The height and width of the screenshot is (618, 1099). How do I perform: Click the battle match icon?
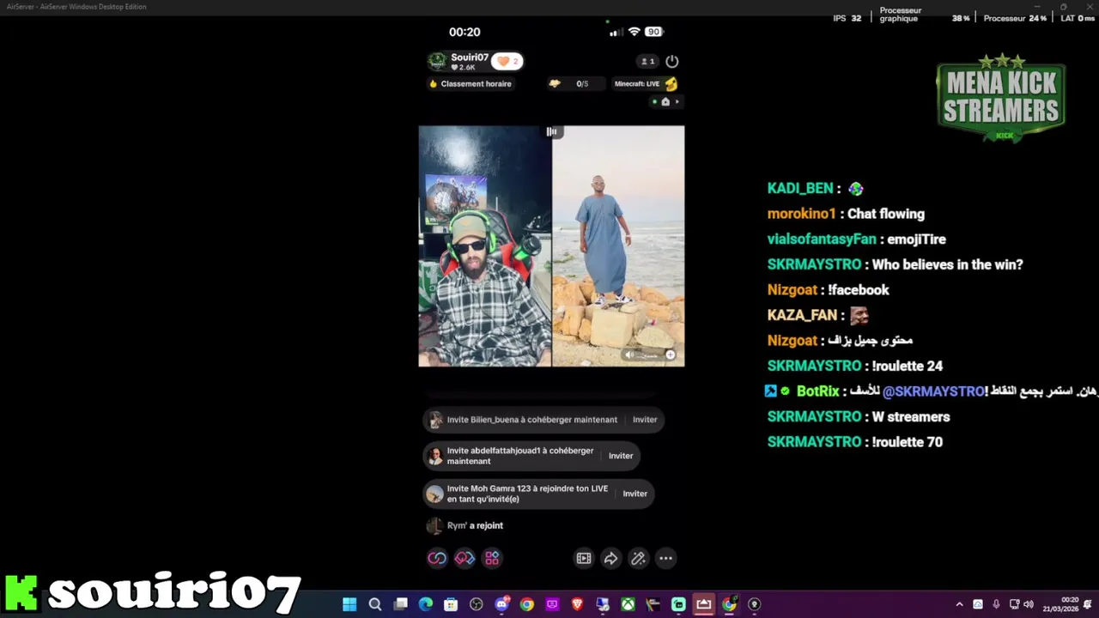tap(464, 559)
